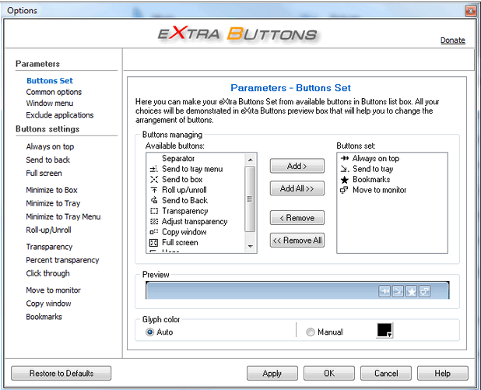The image size is (481, 390).
Task: Click the list scroll-down arrow in Available buttons
Action: point(251,247)
